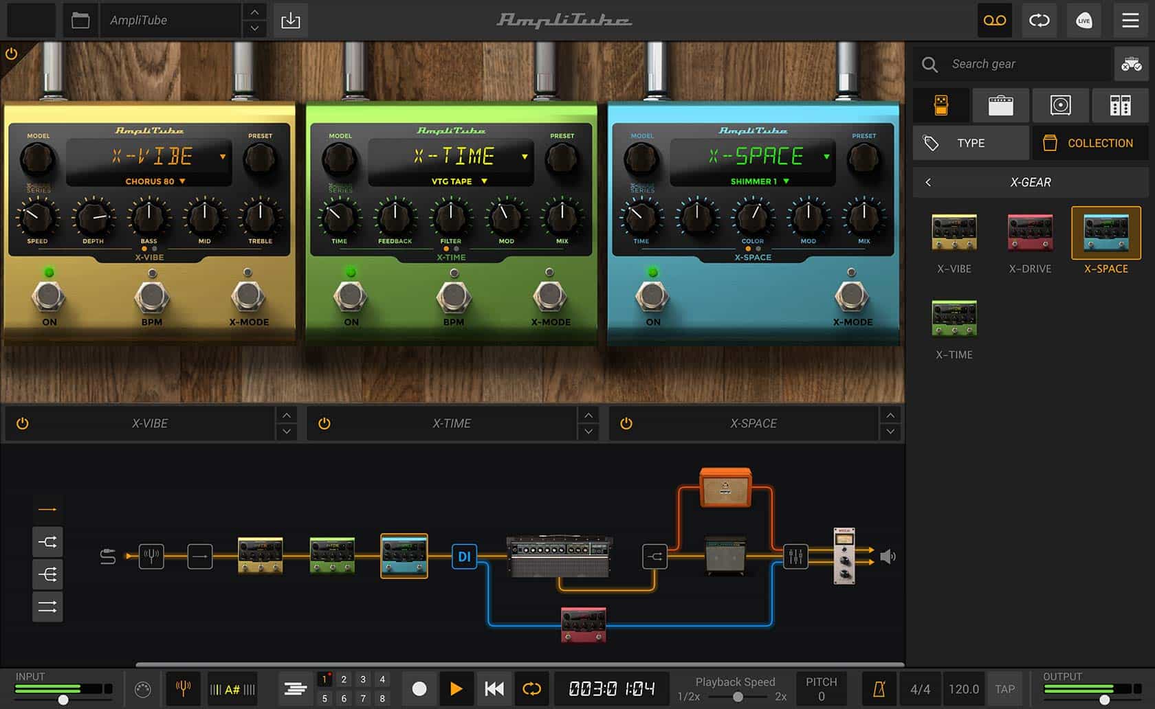Switch to the TYPE tab
This screenshot has height=709, width=1155.
click(x=970, y=142)
